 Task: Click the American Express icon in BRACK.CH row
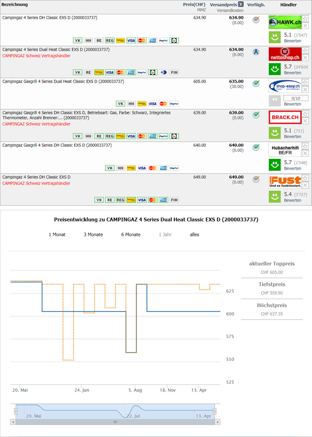152,136
